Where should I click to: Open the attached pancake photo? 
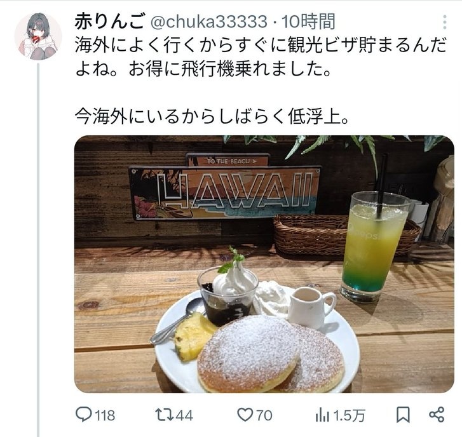264,264
